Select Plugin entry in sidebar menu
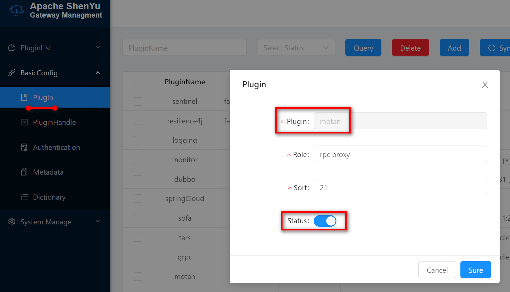This screenshot has height=292, width=510. pos(43,98)
